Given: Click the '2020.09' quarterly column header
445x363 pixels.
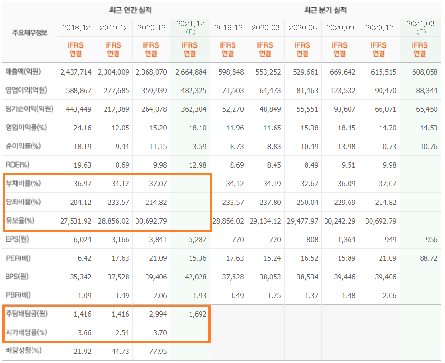Looking at the screenshot, I should 340,28.
